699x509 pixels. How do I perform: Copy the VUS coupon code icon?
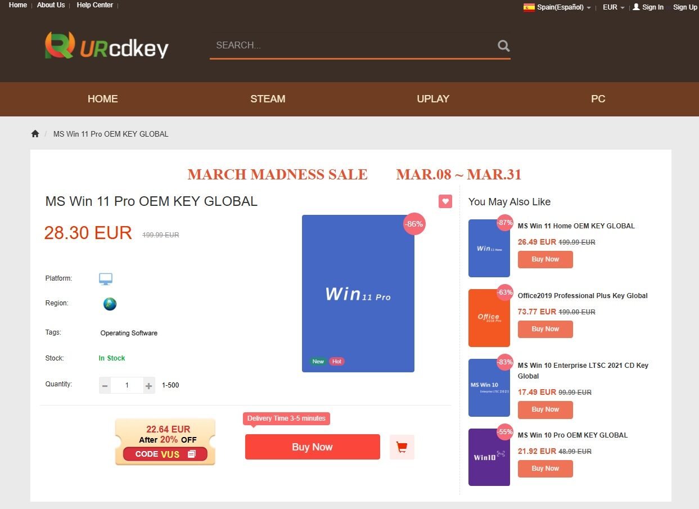tap(192, 454)
